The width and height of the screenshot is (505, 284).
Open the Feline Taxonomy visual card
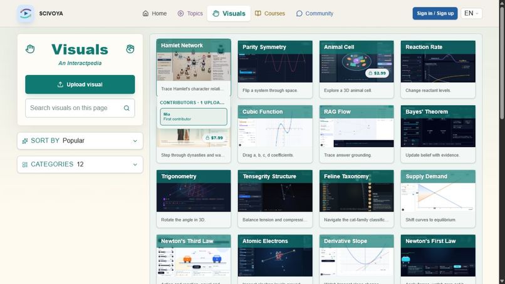pos(357,198)
